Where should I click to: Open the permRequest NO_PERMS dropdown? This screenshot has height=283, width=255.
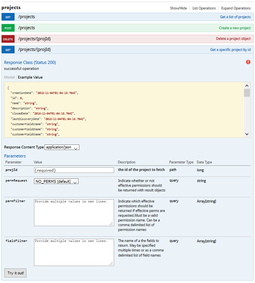tap(56, 181)
